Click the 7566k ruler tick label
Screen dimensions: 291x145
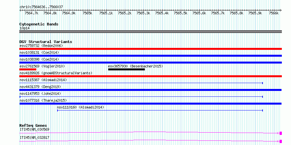pyautogui.click(x=274, y=13)
